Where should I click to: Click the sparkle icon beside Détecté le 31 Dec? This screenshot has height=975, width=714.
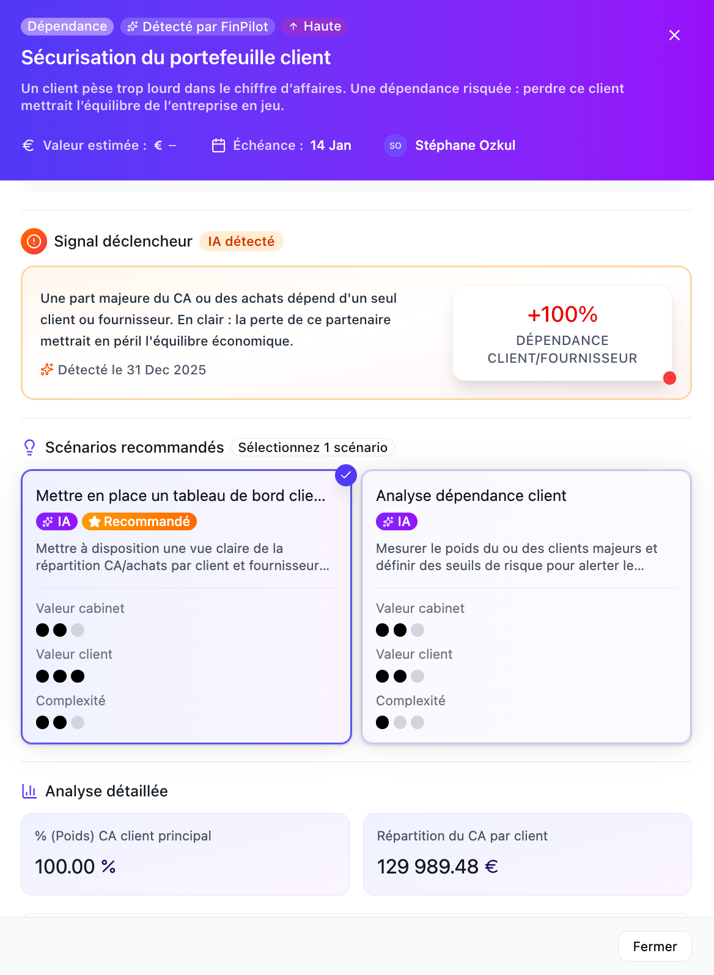tap(46, 369)
